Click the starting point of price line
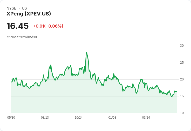Viewport: 191px width, 131px height. click(11, 82)
